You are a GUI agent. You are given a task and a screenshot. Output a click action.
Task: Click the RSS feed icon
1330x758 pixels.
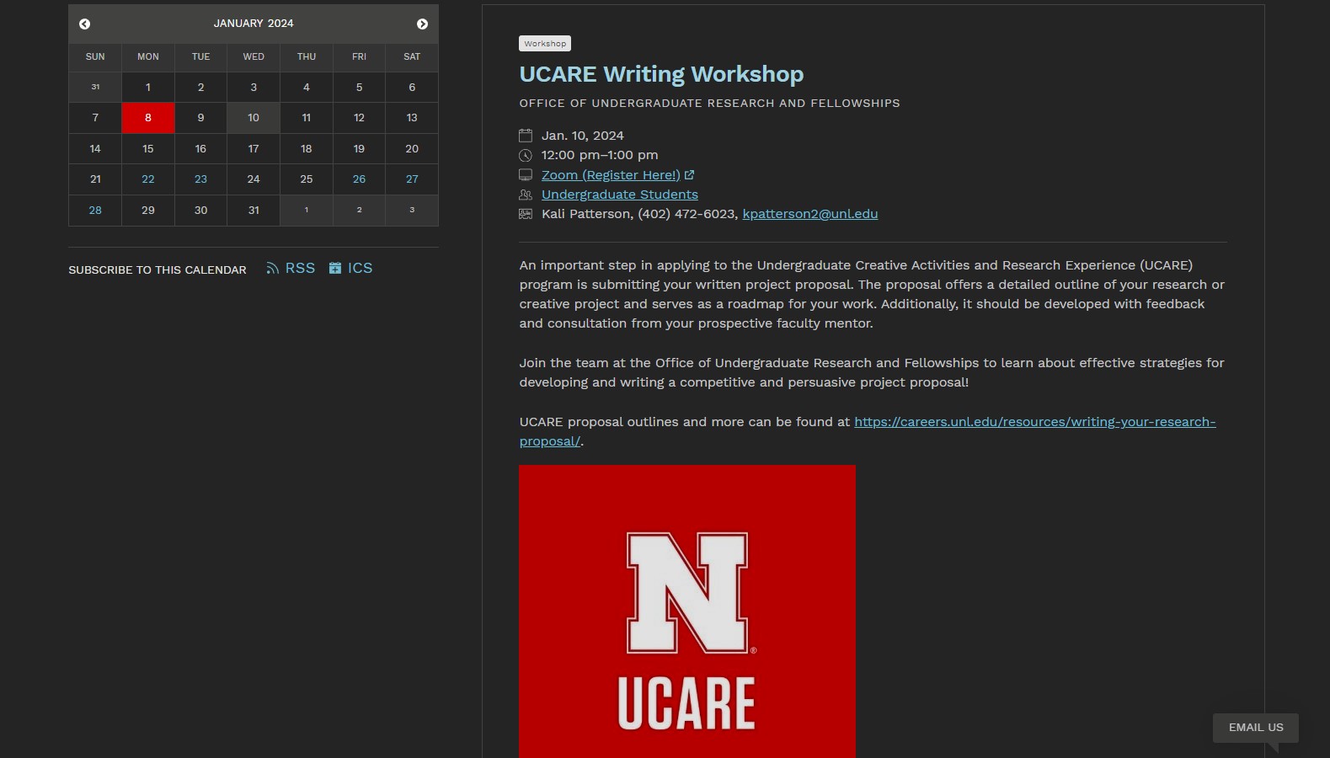[272, 268]
